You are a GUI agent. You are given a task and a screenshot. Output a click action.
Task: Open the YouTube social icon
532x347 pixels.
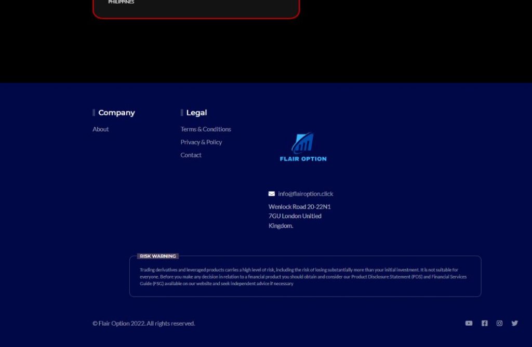coord(469,323)
